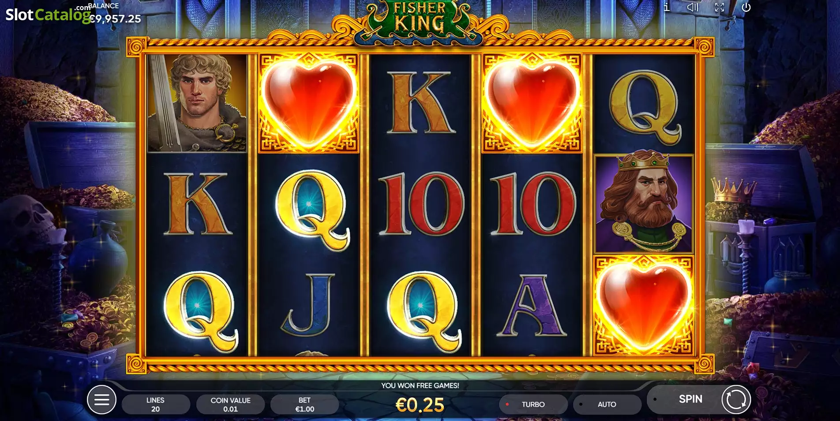Click the power exit icon
Screen dimensions: 840x421
746,7
